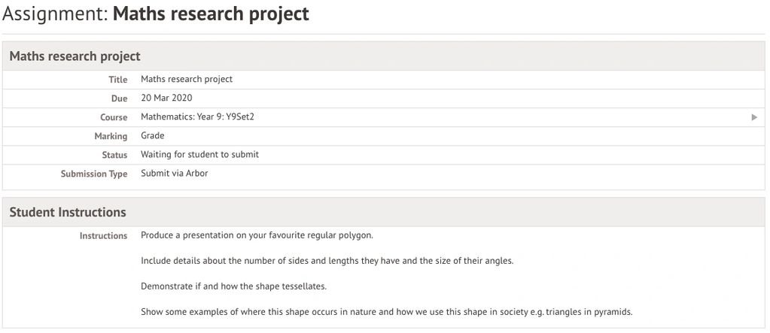770x333 pixels.
Task: Select the due date 20 Mar 2020
Action: pyautogui.click(x=166, y=98)
